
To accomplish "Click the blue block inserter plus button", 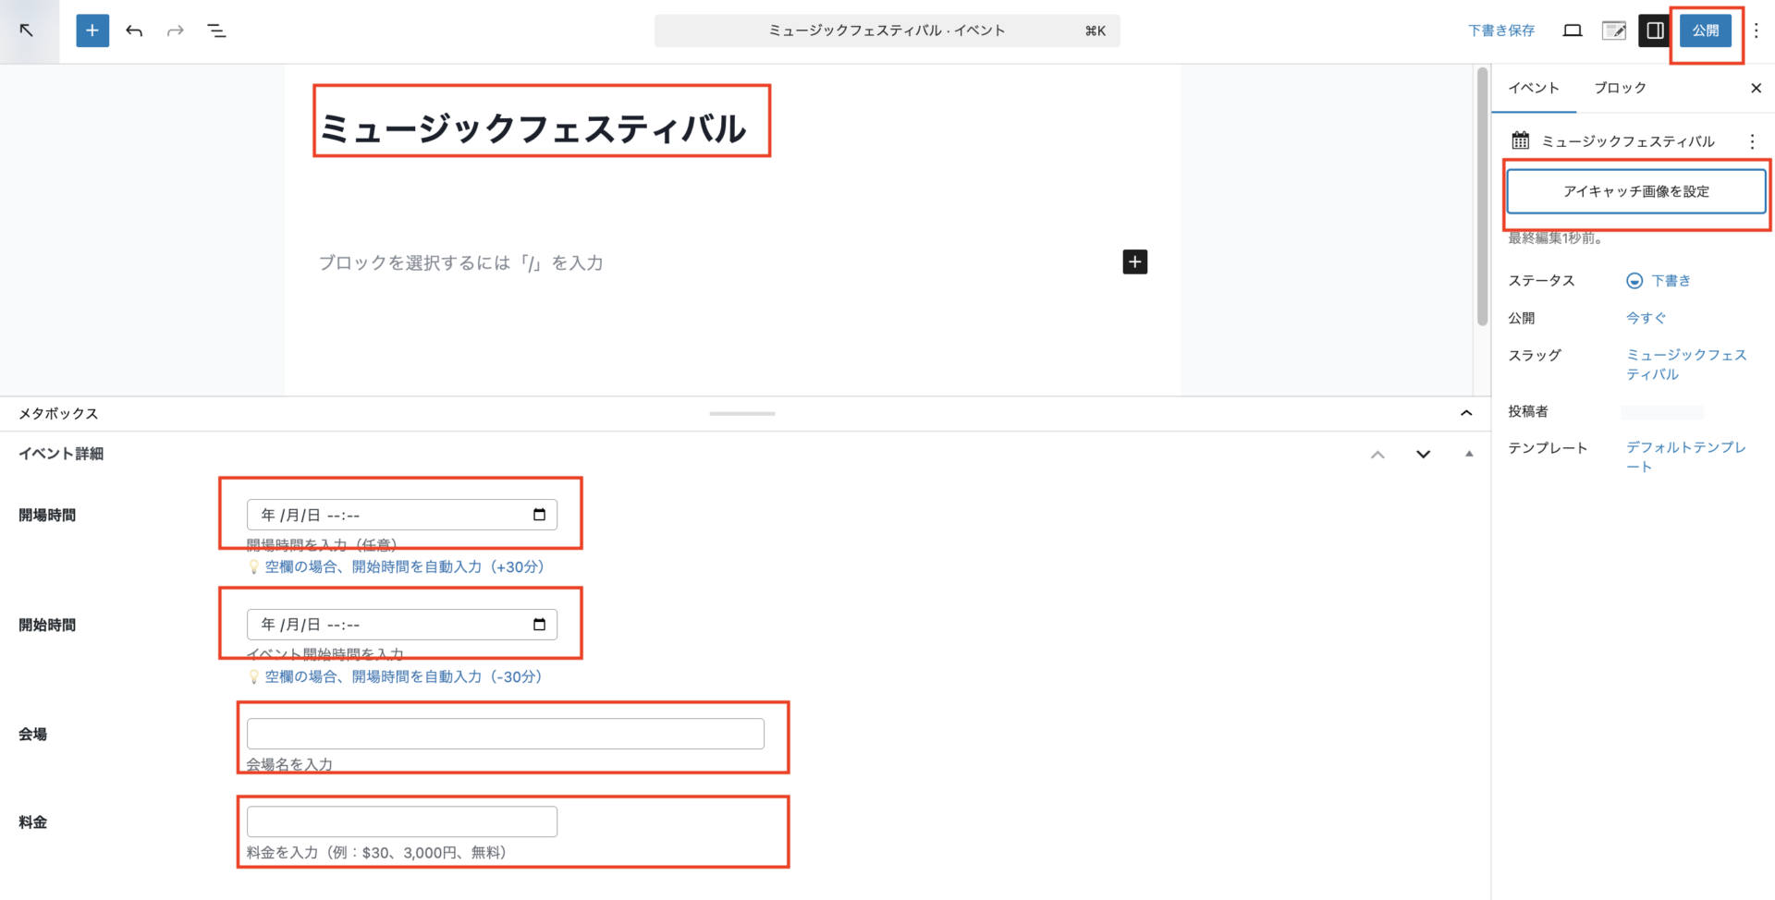I will coord(92,30).
